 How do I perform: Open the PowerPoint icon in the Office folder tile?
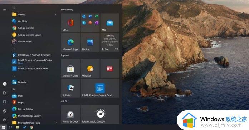point(90,22)
